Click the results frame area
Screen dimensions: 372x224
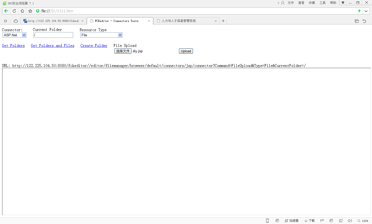187,142
